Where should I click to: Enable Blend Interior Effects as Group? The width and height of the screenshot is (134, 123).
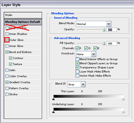(x=77, y=59)
